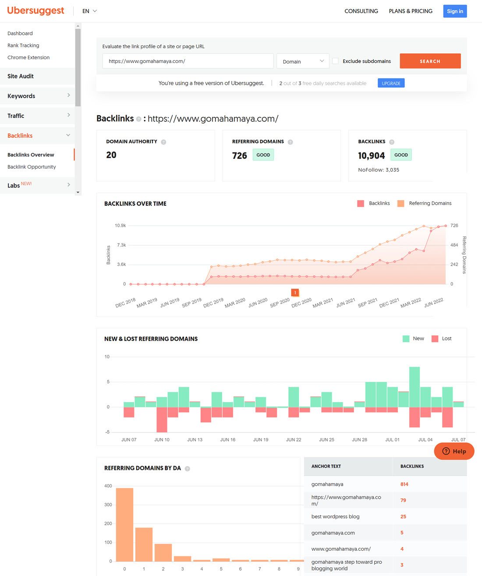This screenshot has height=576, width=482.
Task: Open the Domain scope dropdown
Action: point(303,61)
